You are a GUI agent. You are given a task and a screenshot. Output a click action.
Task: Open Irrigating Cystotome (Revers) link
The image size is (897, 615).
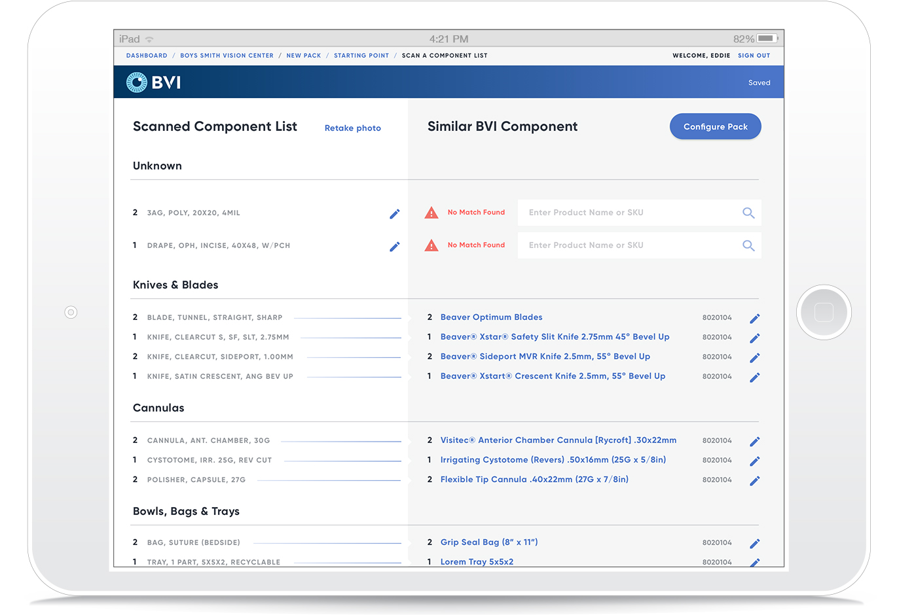(x=553, y=460)
